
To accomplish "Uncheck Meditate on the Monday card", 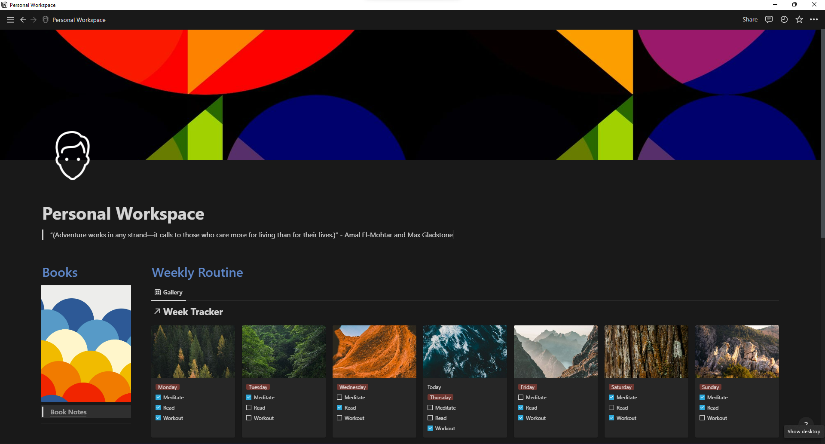I will 158,398.
